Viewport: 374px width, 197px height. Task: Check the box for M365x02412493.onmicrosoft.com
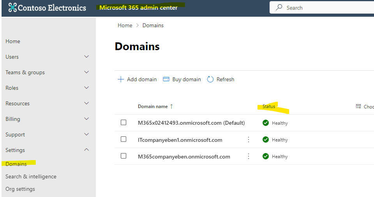[123, 122]
